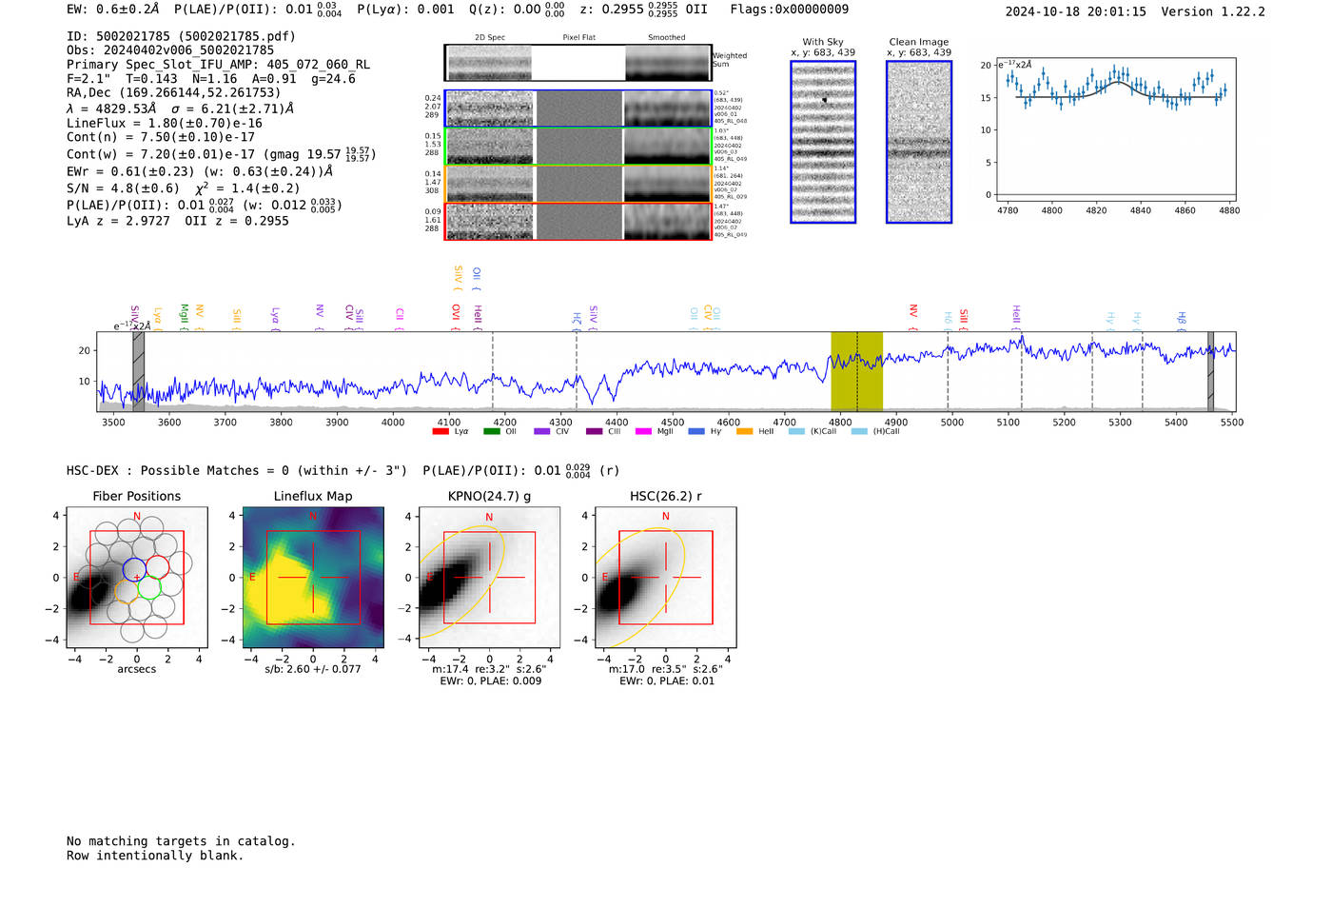Click the blue-bordered fiber 2D spectrum
The image size is (1332, 907).
pyautogui.click(x=578, y=108)
